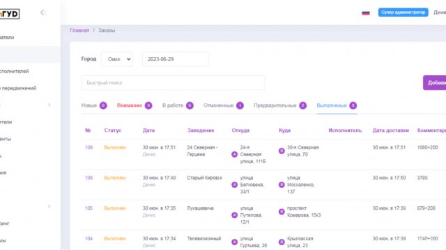Click establishment Телевизионный
The image size is (446, 250).
point(204,238)
